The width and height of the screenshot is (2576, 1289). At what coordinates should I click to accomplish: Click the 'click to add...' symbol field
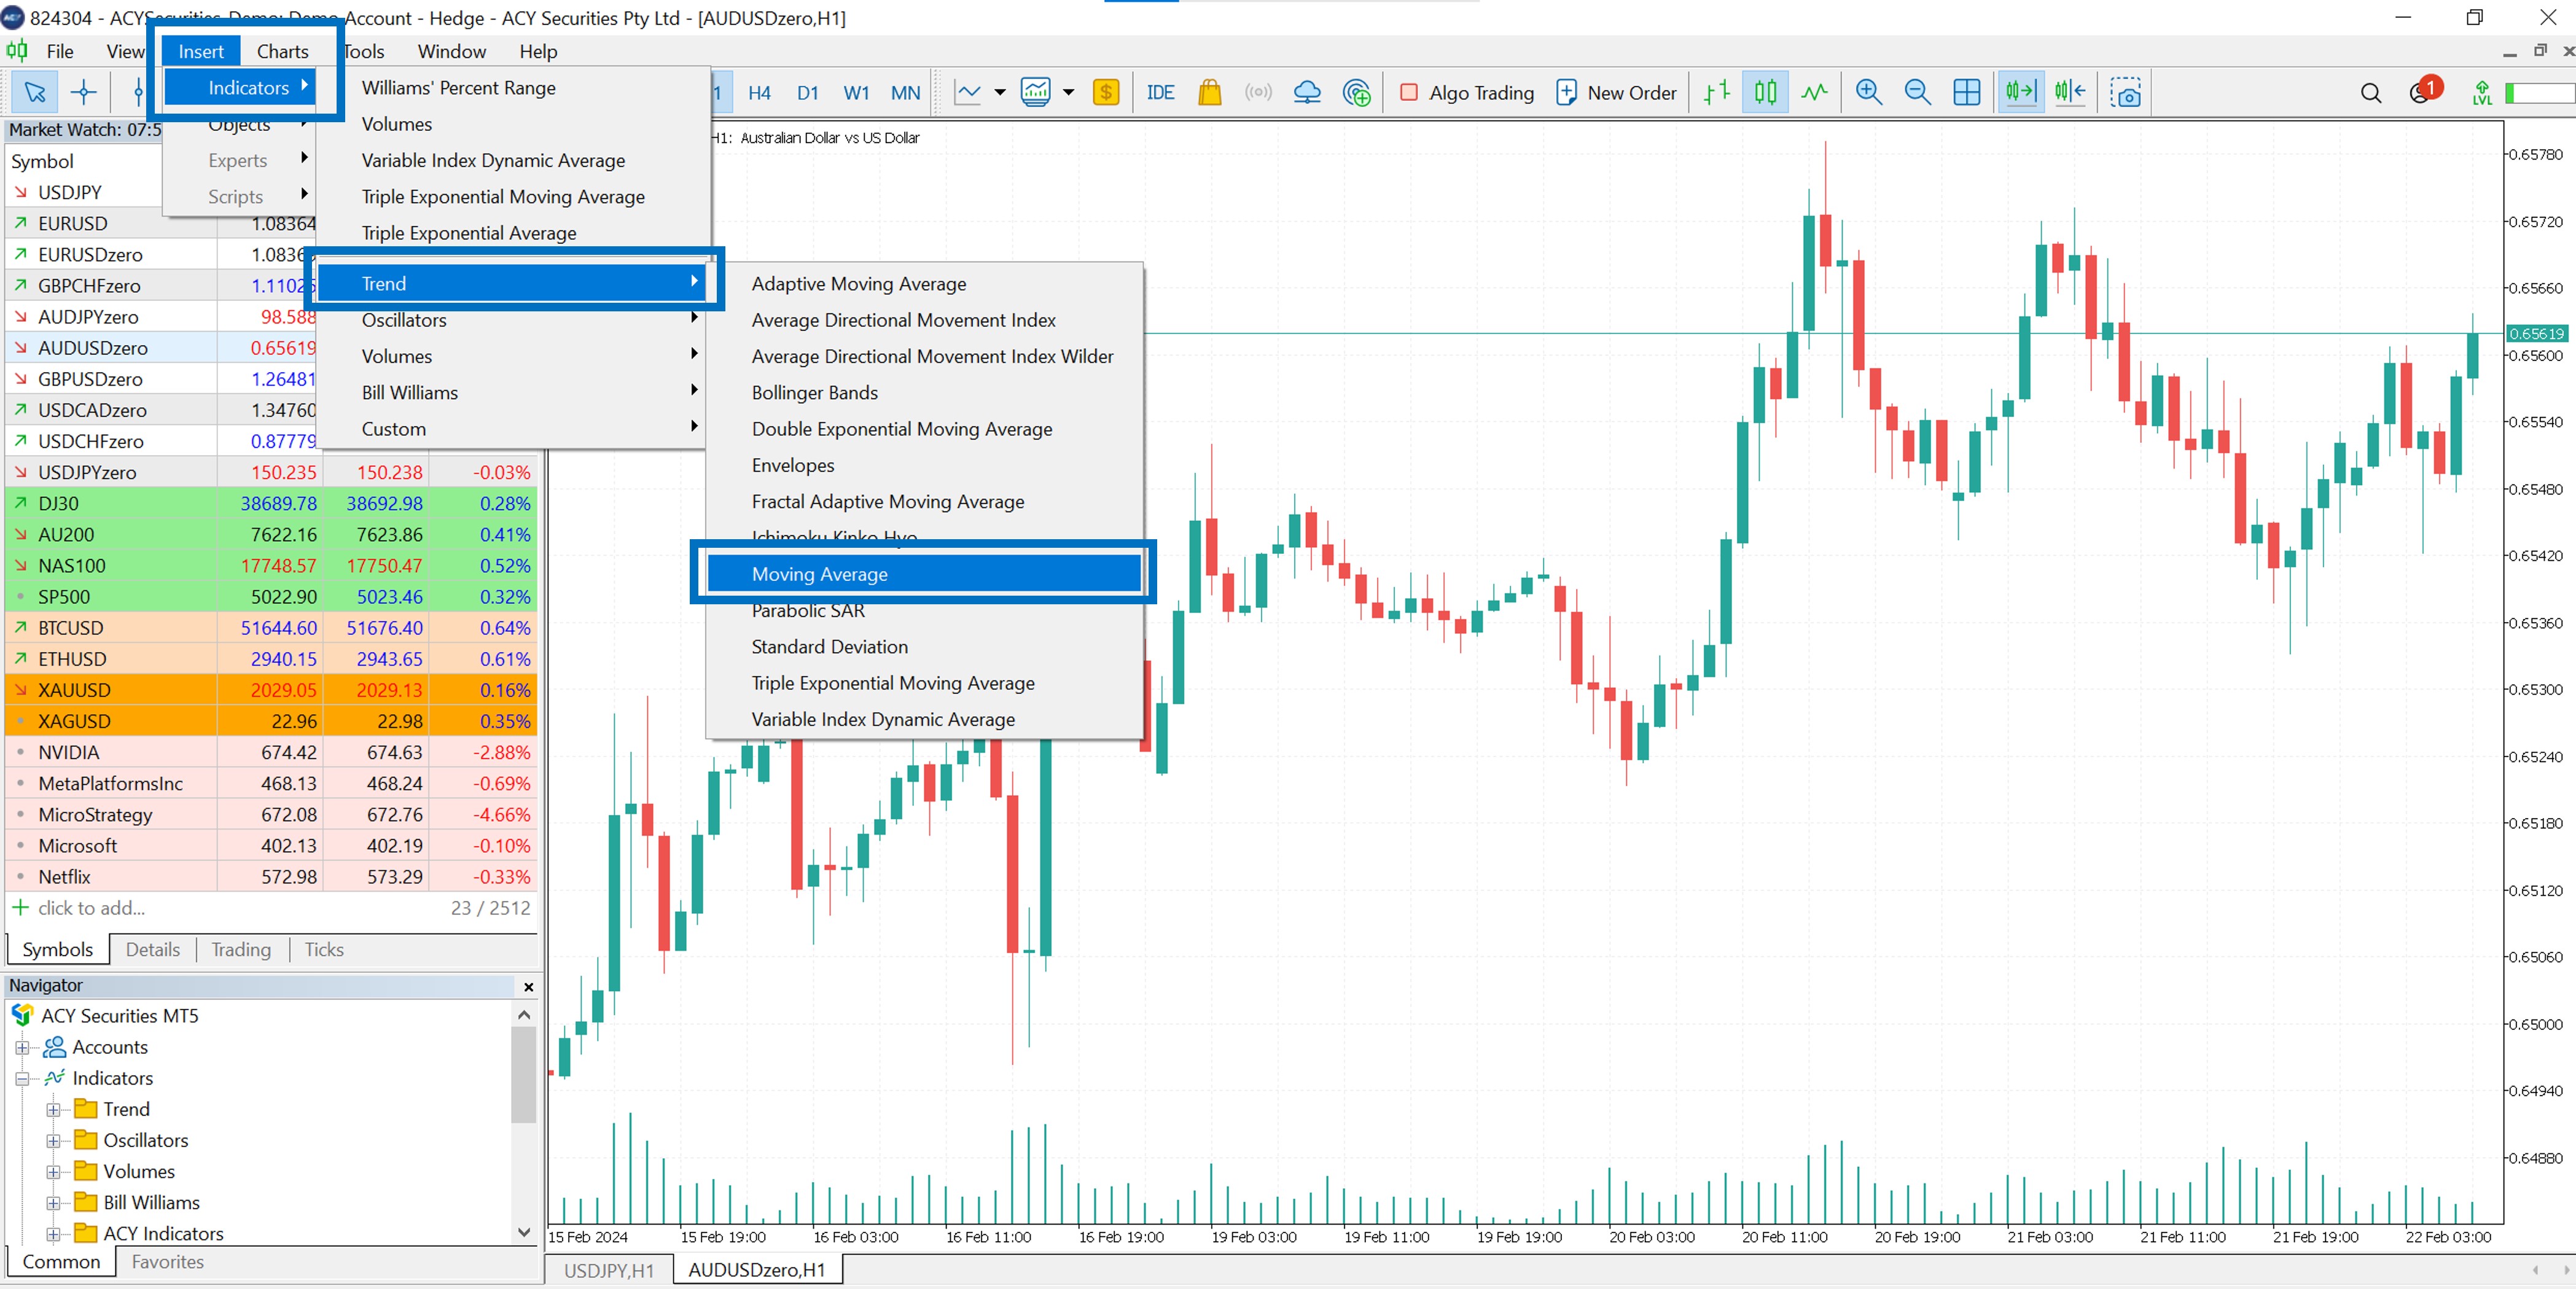91,907
